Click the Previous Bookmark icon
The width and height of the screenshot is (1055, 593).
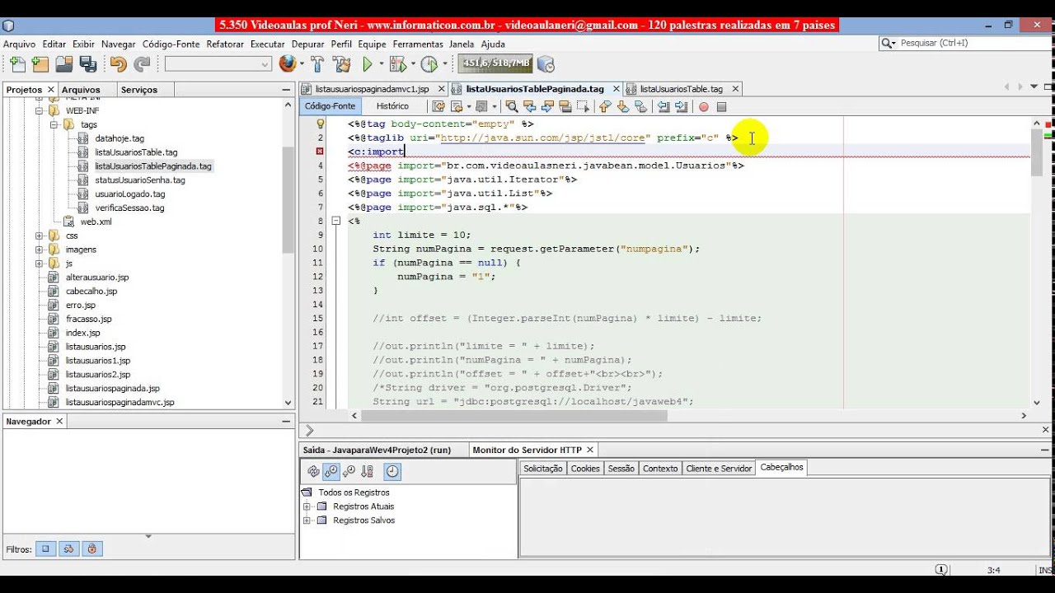[605, 106]
